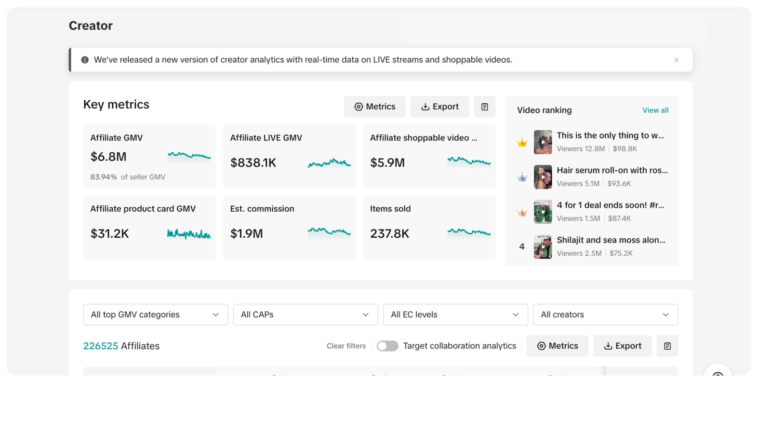
Task: Dismiss the creator analytics notification banner
Action: (676, 60)
